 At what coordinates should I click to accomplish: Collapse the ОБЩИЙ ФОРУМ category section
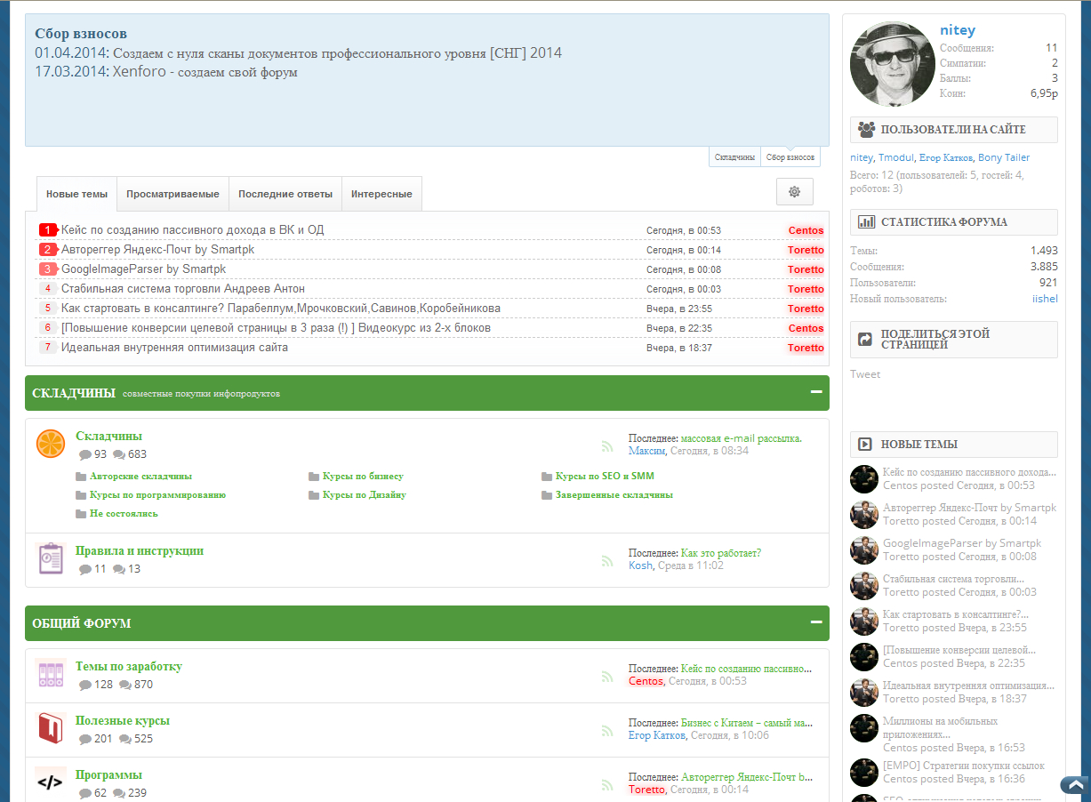pos(815,622)
